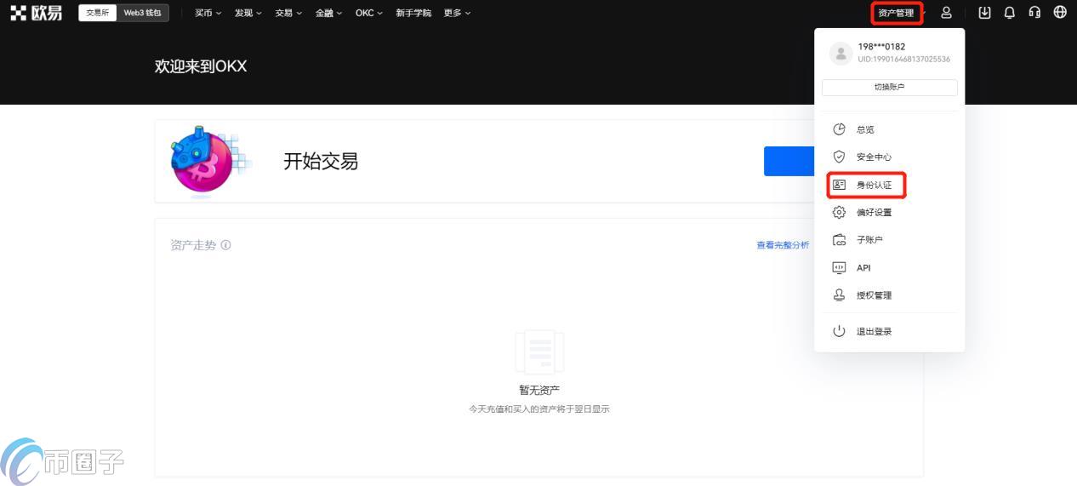Click the Bitcoin mascot illustration
1077x486 pixels.
pyautogui.click(x=209, y=161)
